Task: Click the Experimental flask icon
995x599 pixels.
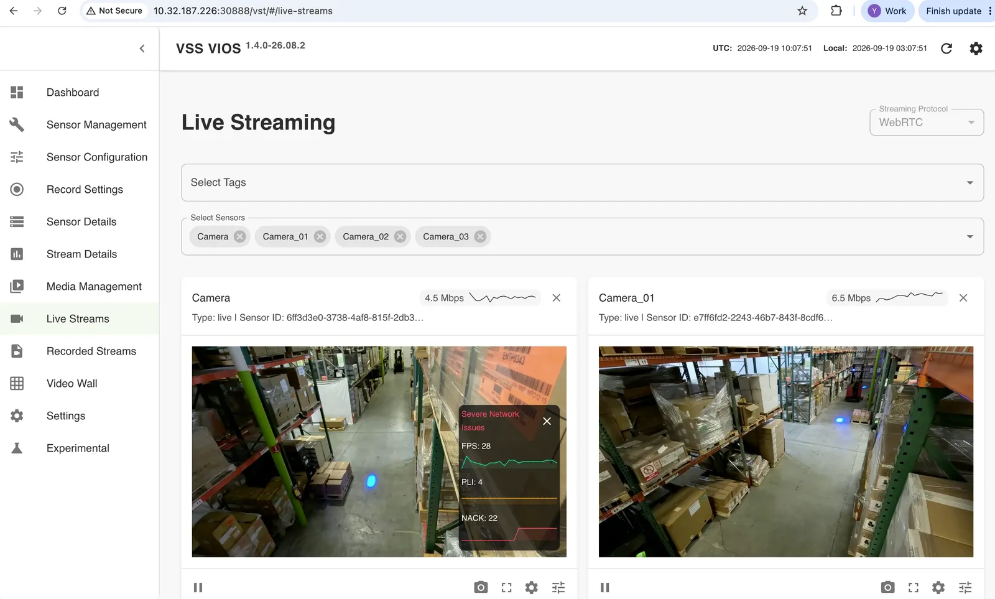Action: [17, 448]
